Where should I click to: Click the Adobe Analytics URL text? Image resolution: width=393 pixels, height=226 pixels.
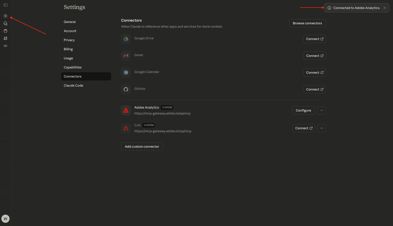pos(162,113)
